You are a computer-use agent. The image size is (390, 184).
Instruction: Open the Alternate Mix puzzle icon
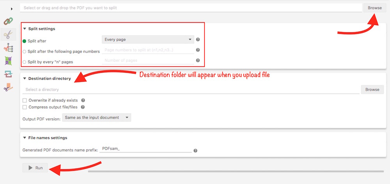pos(8,61)
